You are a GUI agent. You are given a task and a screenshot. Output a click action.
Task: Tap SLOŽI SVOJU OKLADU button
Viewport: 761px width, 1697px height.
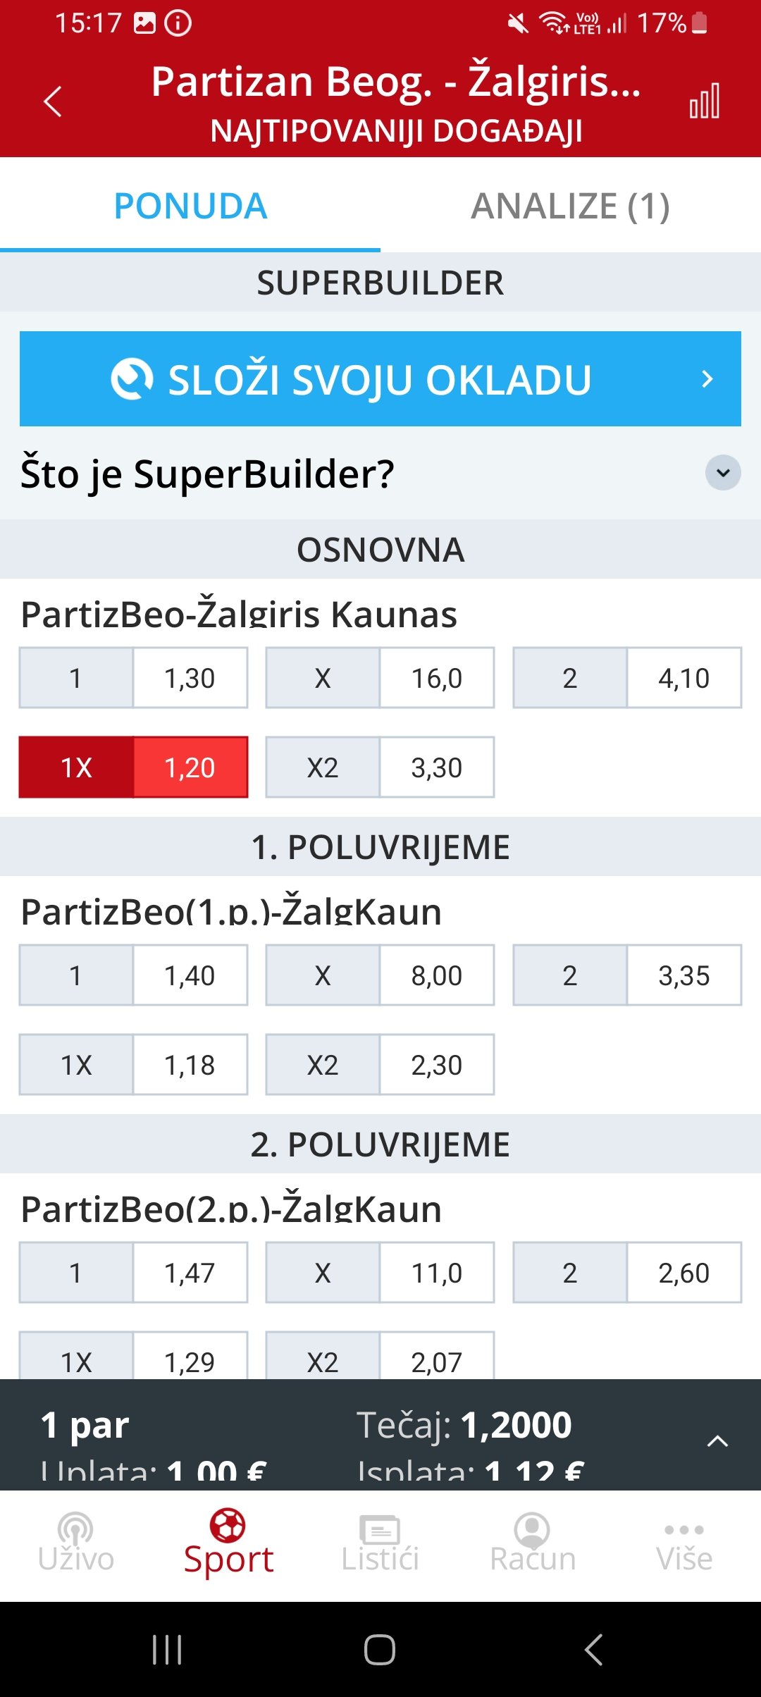[x=380, y=379]
